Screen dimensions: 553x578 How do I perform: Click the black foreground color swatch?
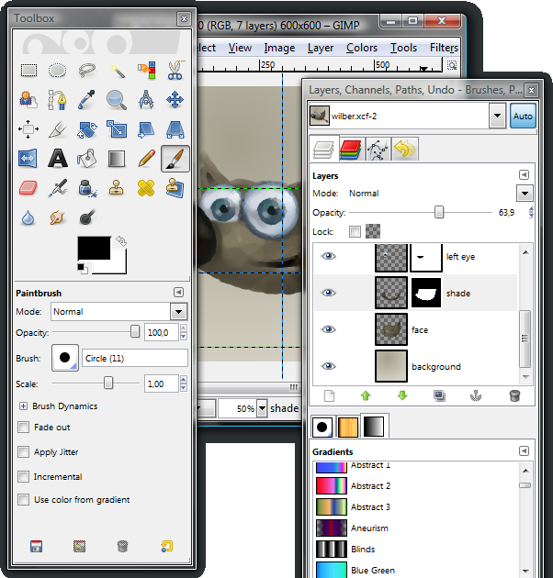click(x=94, y=248)
